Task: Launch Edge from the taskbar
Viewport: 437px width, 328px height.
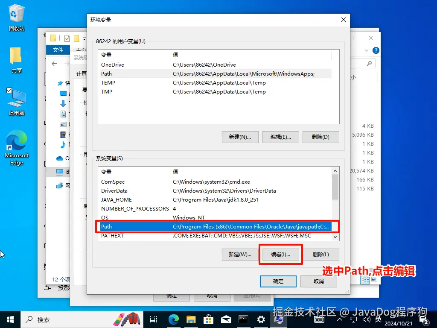Action: [174, 319]
